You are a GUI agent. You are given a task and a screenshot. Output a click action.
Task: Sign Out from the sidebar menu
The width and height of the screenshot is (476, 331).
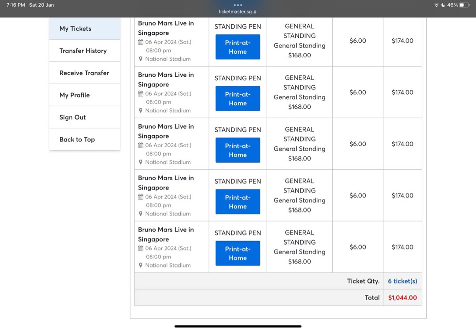click(73, 117)
